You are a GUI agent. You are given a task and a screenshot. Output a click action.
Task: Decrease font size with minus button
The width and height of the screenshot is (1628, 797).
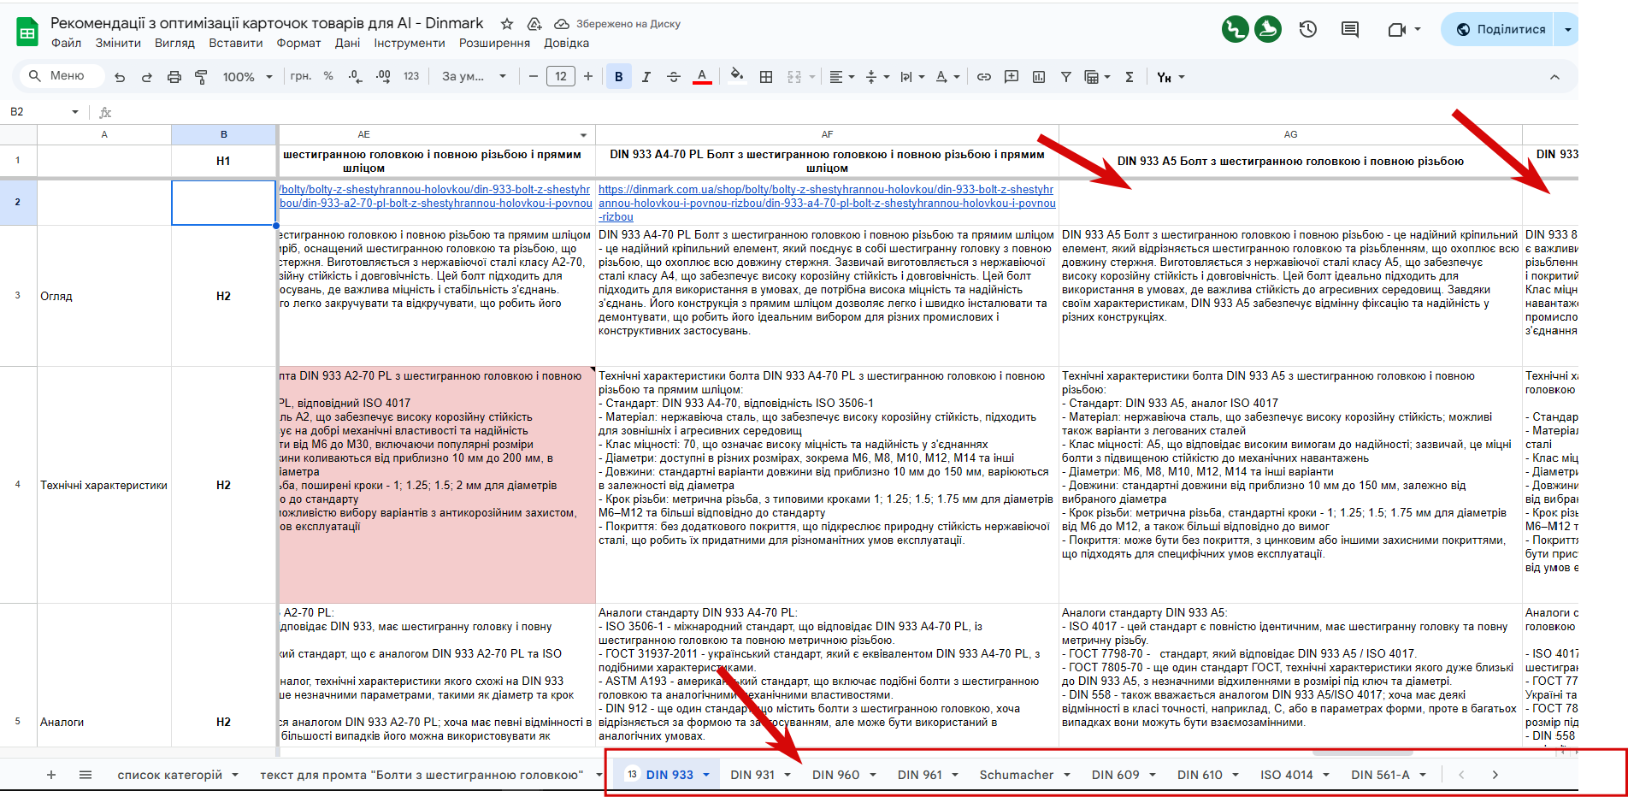[534, 76]
